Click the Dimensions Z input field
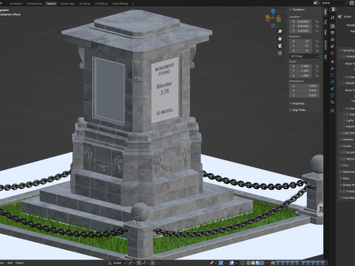This screenshot has height=266, width=355. [x=304, y=95]
